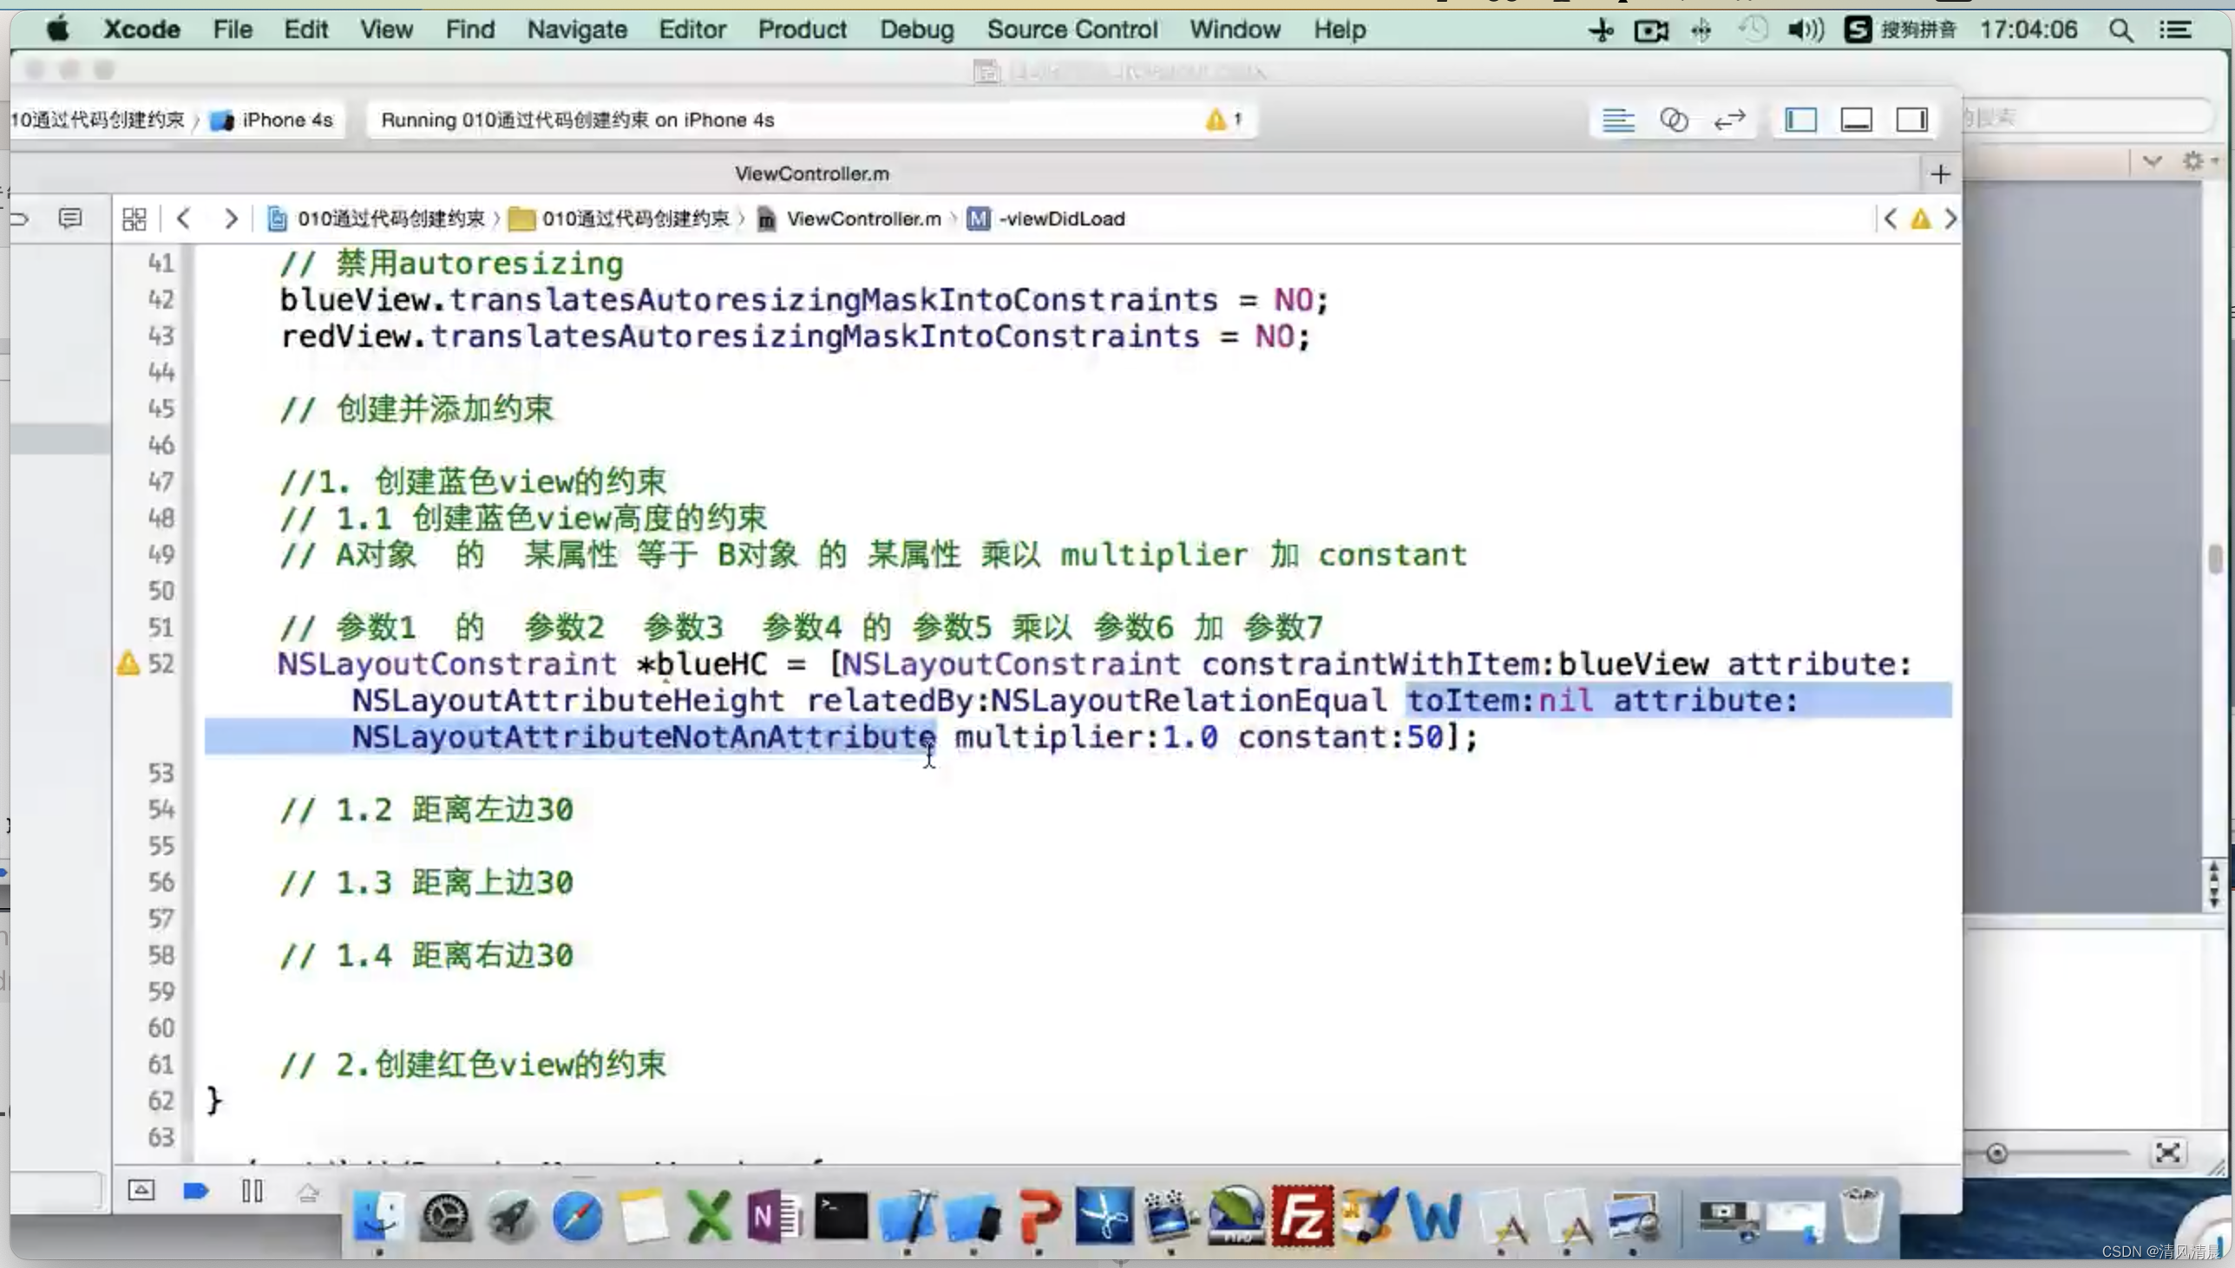The width and height of the screenshot is (2235, 1268).
Task: Open the Assistant Editor icon
Action: 1673,120
